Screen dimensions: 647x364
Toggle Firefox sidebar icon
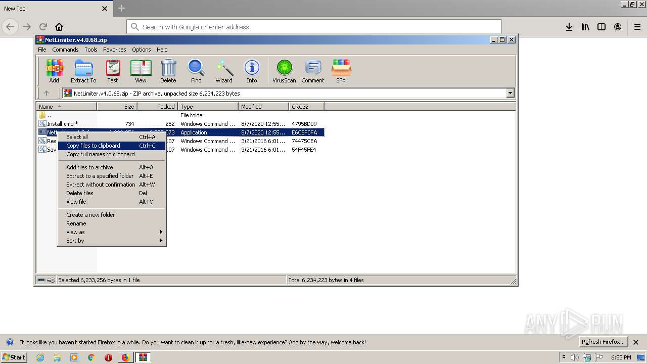pos(602,27)
